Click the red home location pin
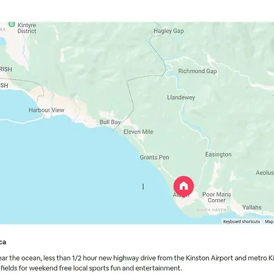The height and width of the screenshot is (274, 274). 183,186
